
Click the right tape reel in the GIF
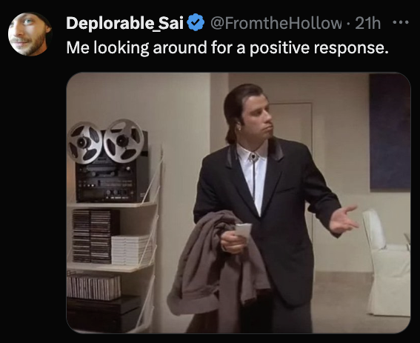tap(124, 141)
